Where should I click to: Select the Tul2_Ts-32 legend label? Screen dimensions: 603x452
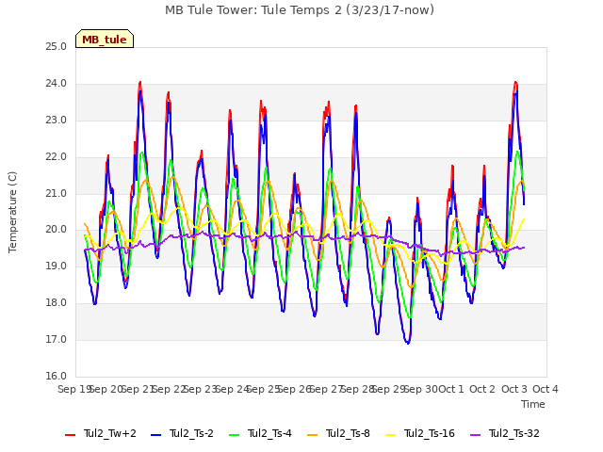[x=514, y=433]
